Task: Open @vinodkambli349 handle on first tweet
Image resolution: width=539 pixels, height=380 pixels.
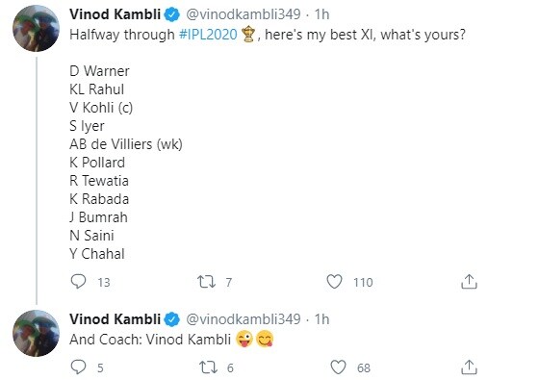Action: pos(244,14)
